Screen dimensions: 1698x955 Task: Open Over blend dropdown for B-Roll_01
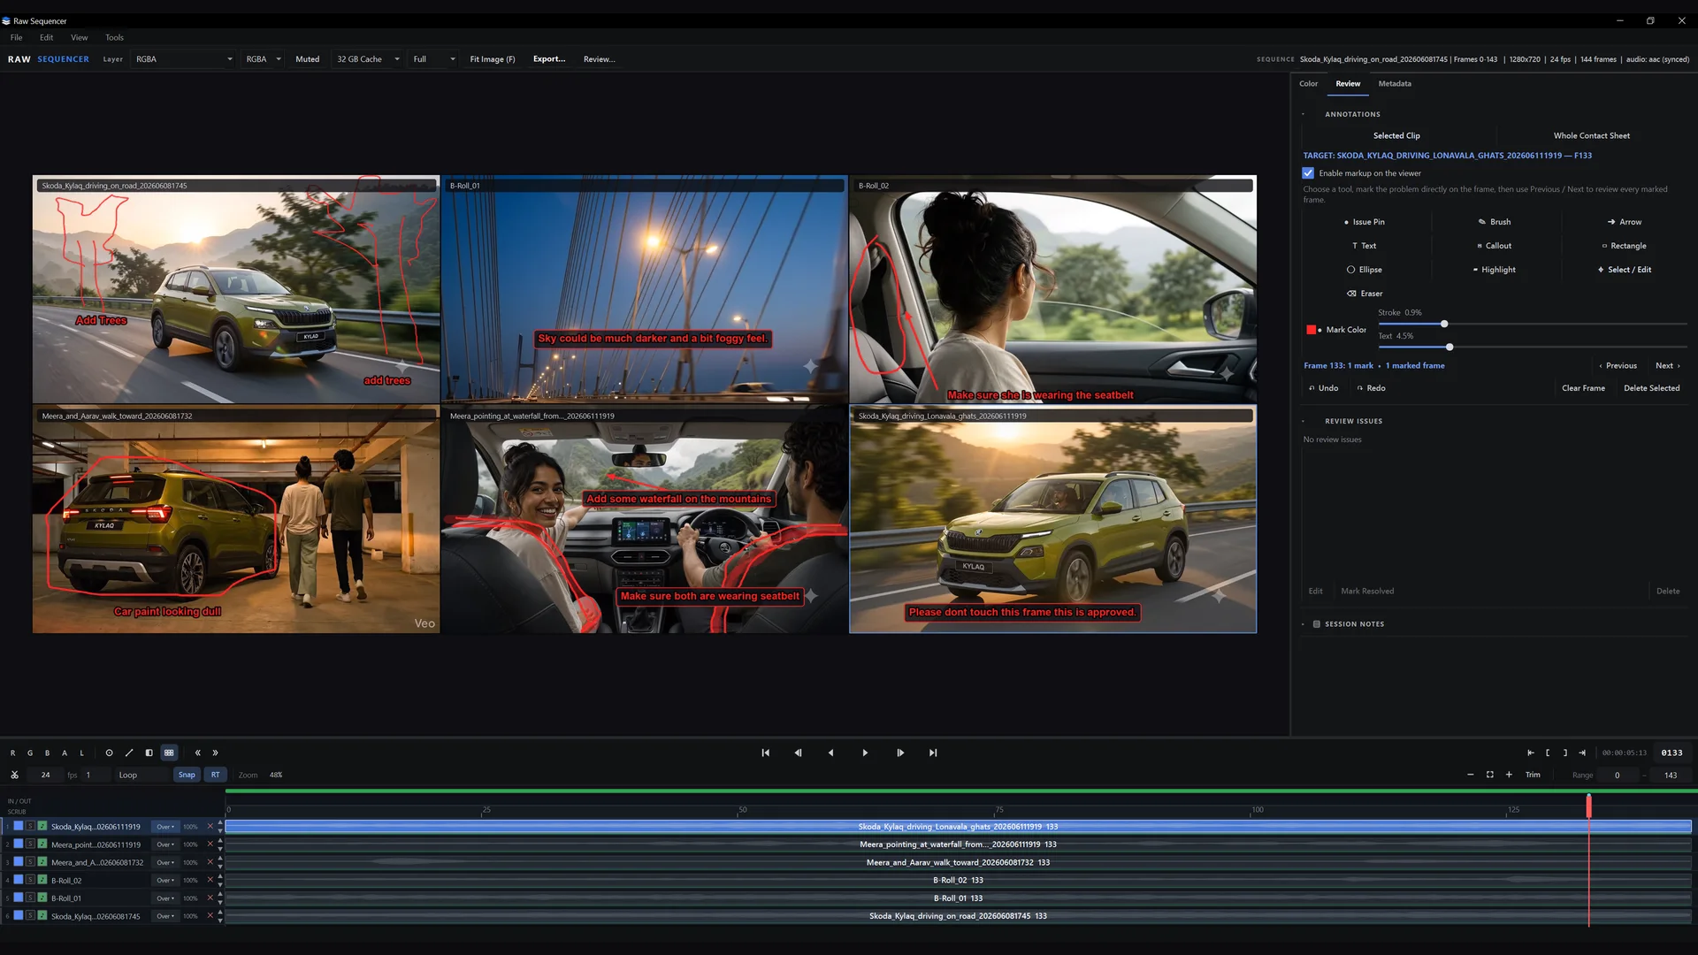coord(164,898)
